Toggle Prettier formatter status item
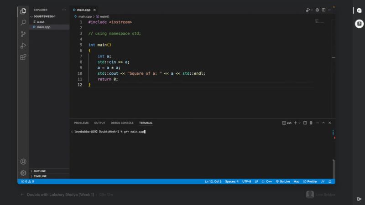This screenshot has height=205, width=365. [x=310, y=181]
